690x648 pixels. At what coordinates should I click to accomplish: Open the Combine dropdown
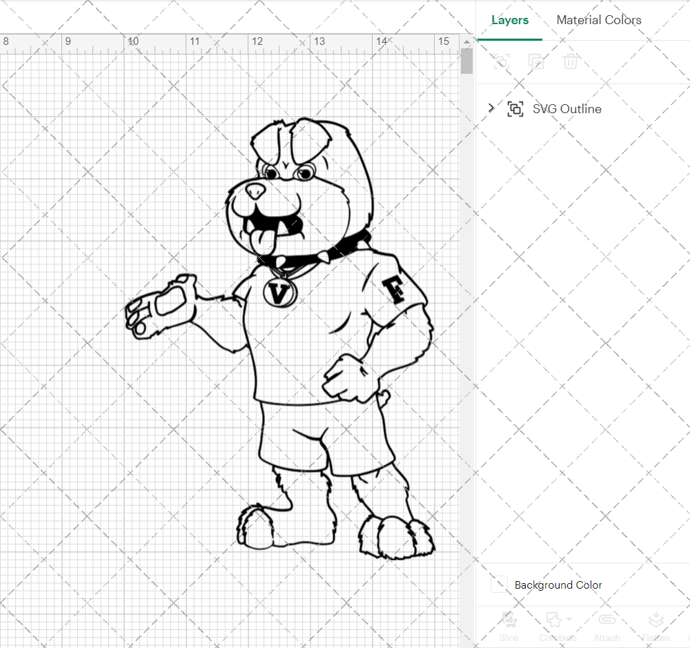558,627
